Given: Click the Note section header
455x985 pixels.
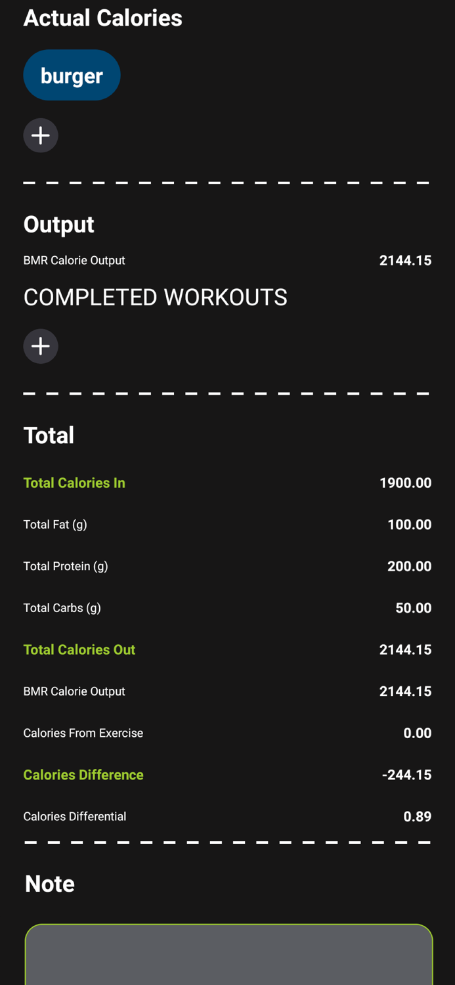Looking at the screenshot, I should pos(49,884).
